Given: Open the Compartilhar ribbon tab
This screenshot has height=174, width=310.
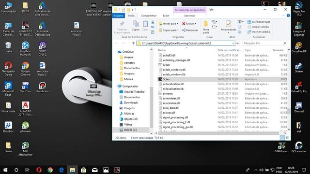Looking at the screenshot, I should click(x=149, y=15).
